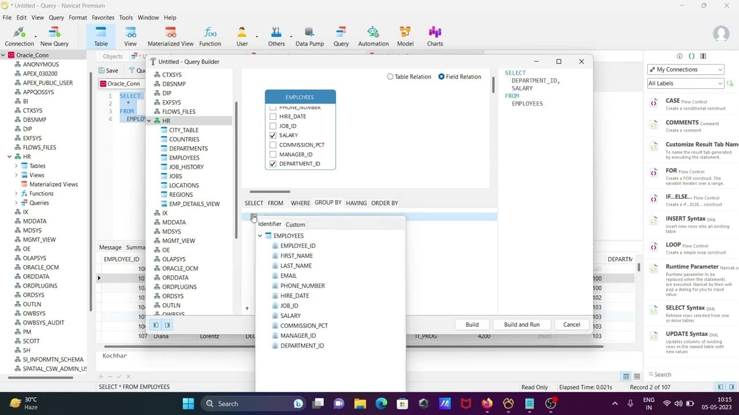Switch to the Custom tab
739x415 pixels.
(296, 224)
